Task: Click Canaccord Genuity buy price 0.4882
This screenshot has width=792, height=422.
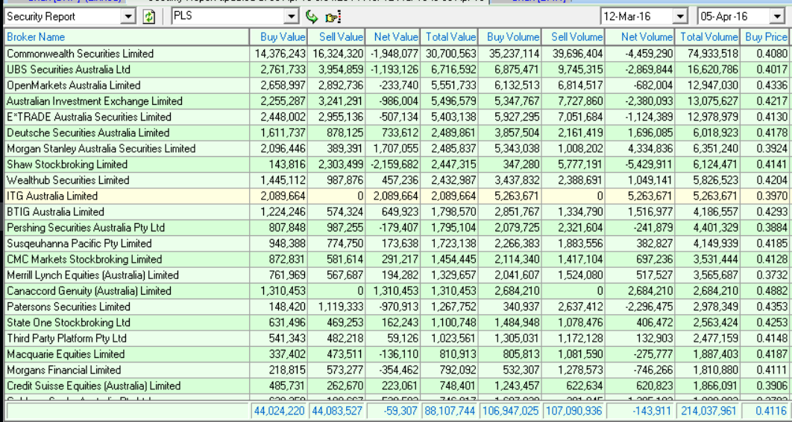Action: 772,291
